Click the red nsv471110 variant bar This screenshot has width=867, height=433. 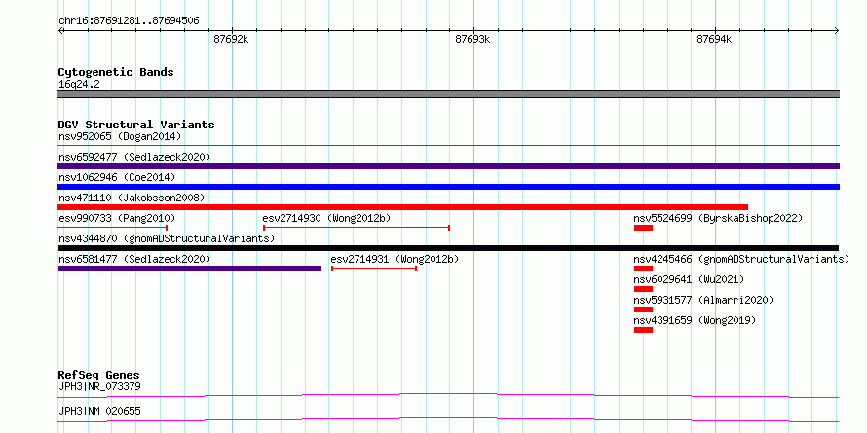click(402, 207)
